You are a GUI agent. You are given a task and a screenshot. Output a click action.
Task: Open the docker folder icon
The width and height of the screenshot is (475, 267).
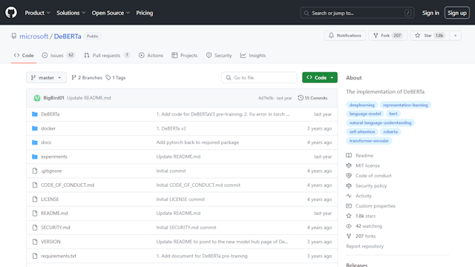coord(35,128)
